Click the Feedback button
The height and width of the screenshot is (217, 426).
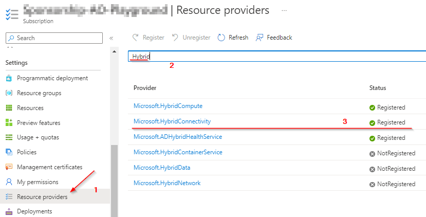pyautogui.click(x=274, y=38)
